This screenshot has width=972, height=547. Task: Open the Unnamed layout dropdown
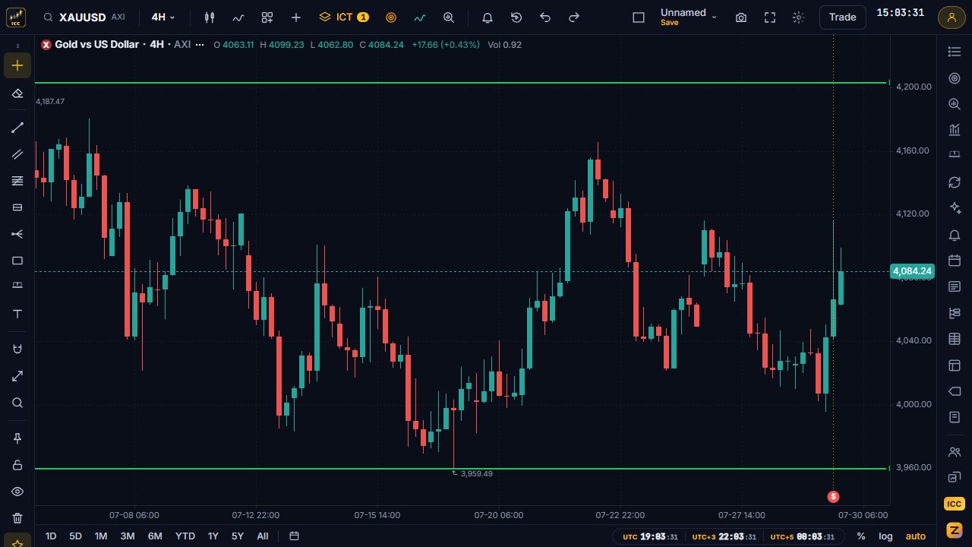689,17
